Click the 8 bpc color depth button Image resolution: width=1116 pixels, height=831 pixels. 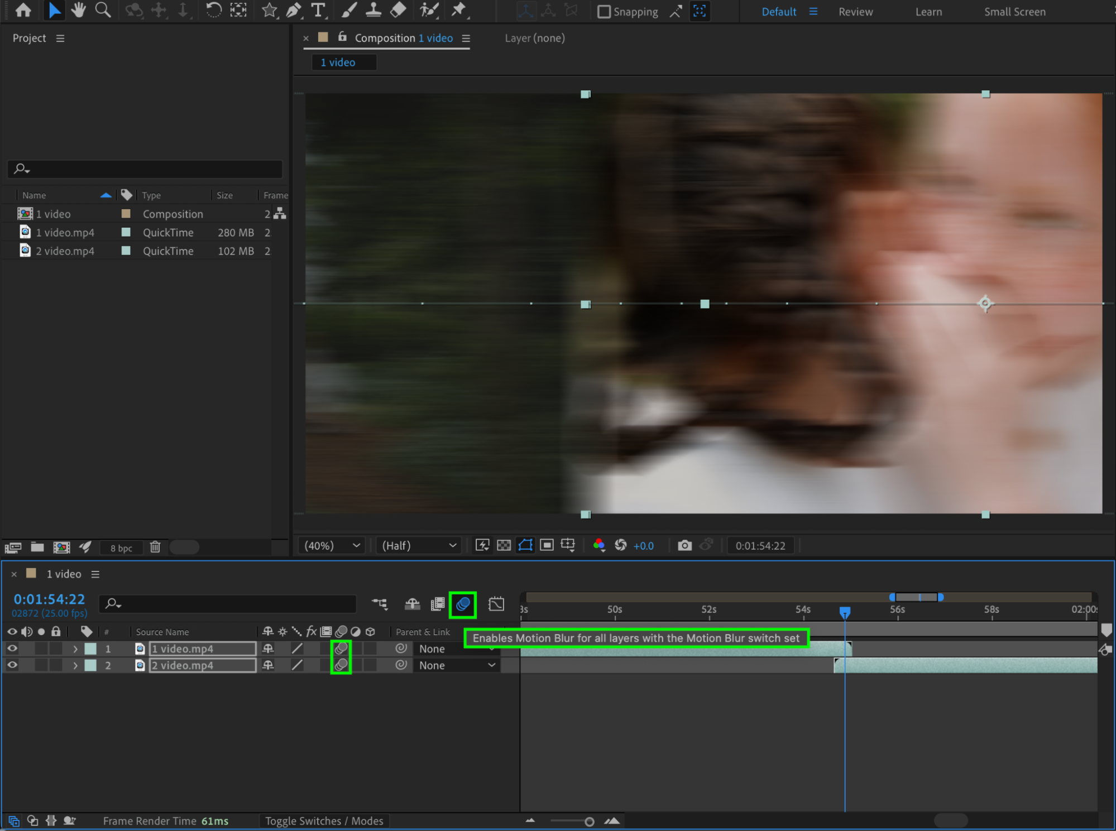(x=121, y=548)
